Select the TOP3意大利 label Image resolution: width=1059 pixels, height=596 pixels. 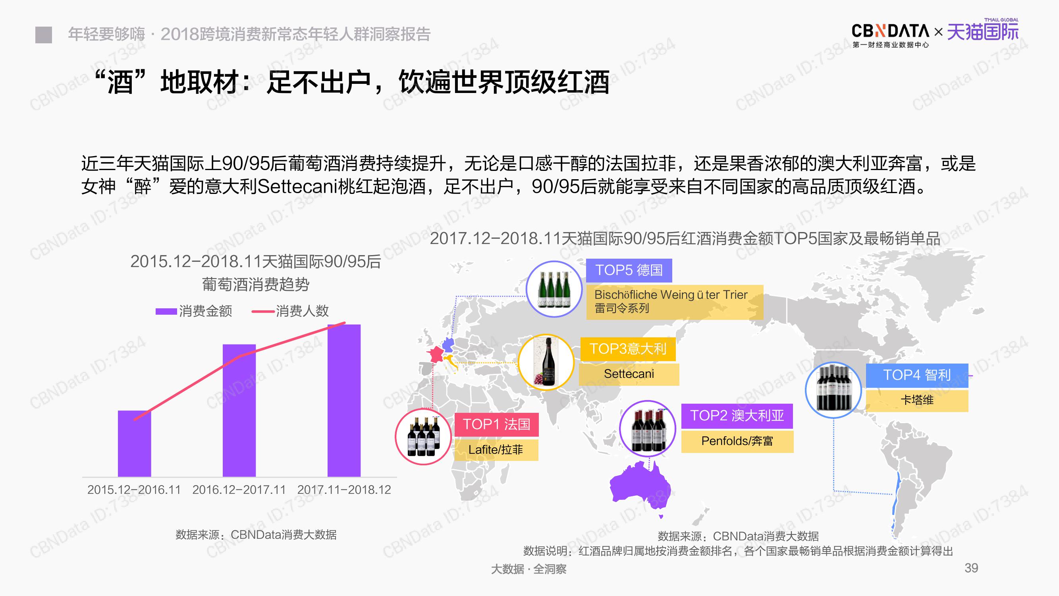[628, 349]
